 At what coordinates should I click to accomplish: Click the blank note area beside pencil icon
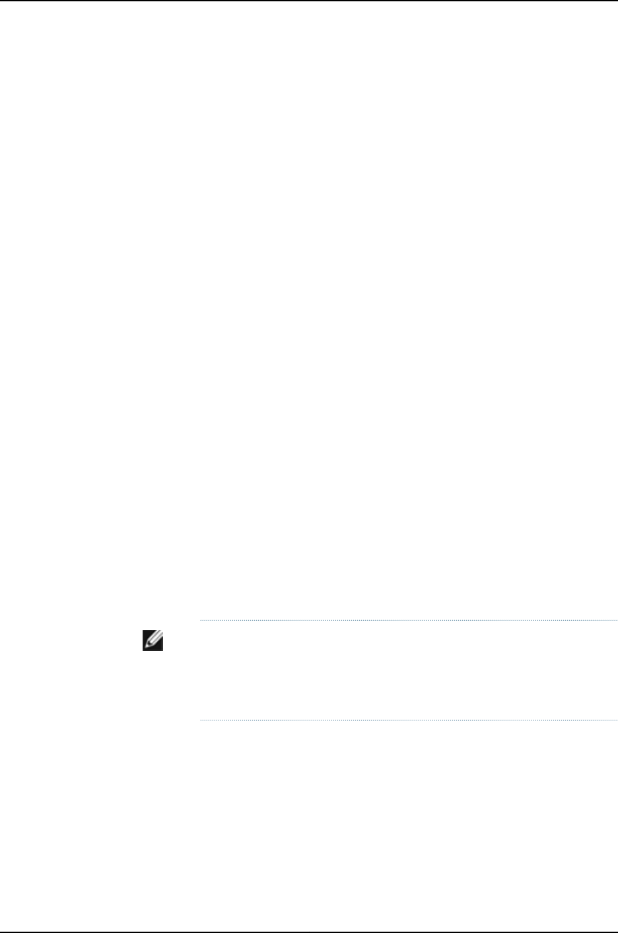pos(408,670)
